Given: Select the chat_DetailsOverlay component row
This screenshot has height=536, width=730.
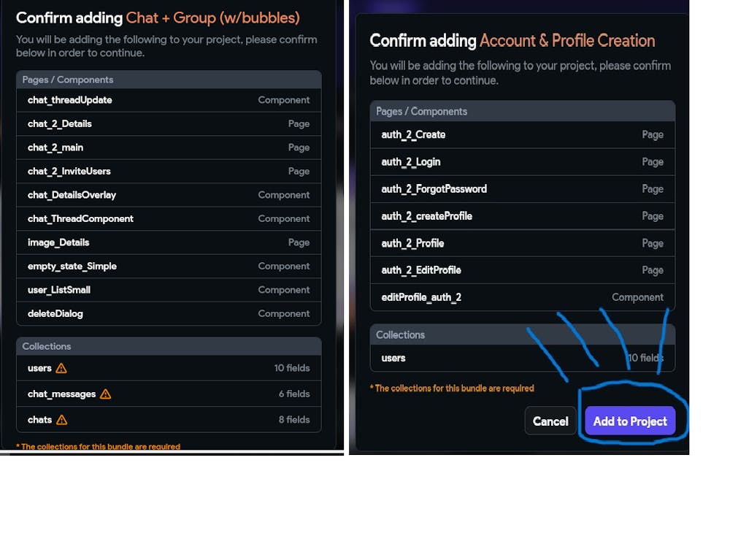Looking at the screenshot, I should (x=169, y=195).
